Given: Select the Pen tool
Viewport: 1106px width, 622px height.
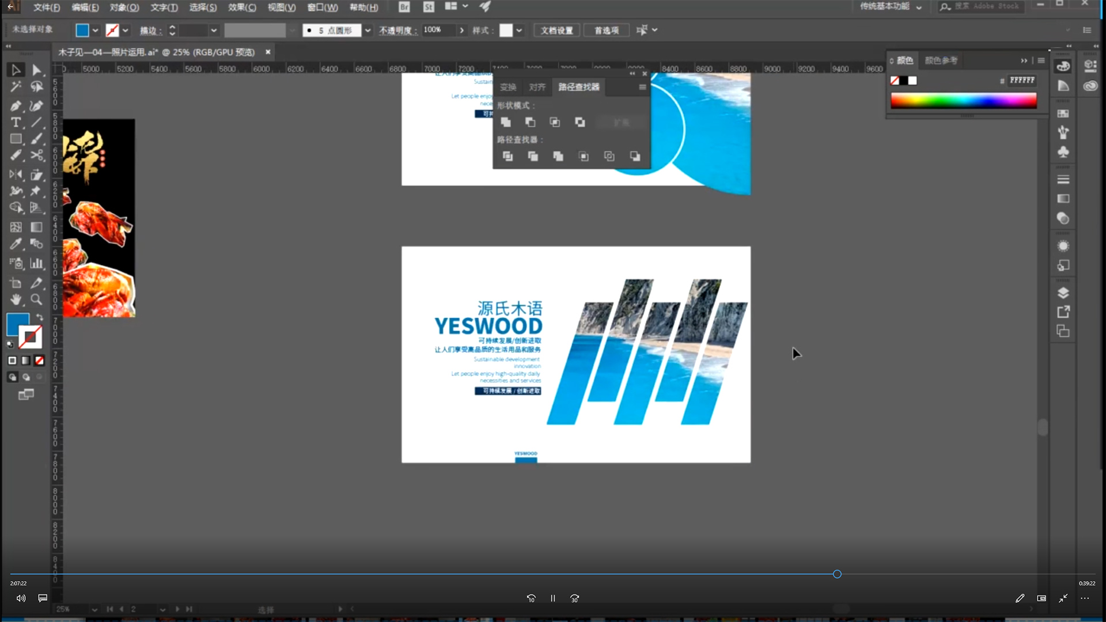Looking at the screenshot, I should click(x=16, y=106).
